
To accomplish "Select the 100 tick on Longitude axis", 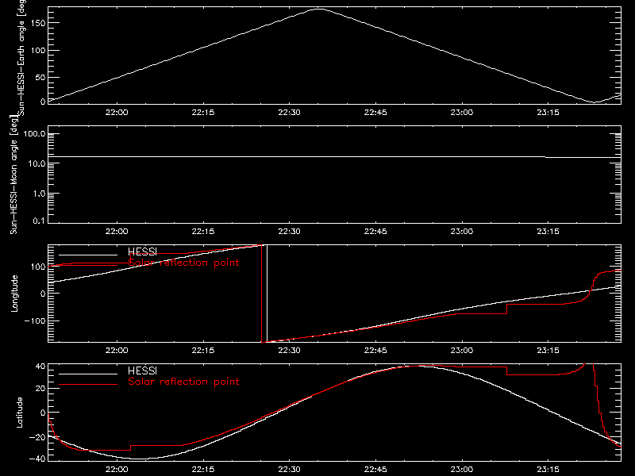I will 38,267.
